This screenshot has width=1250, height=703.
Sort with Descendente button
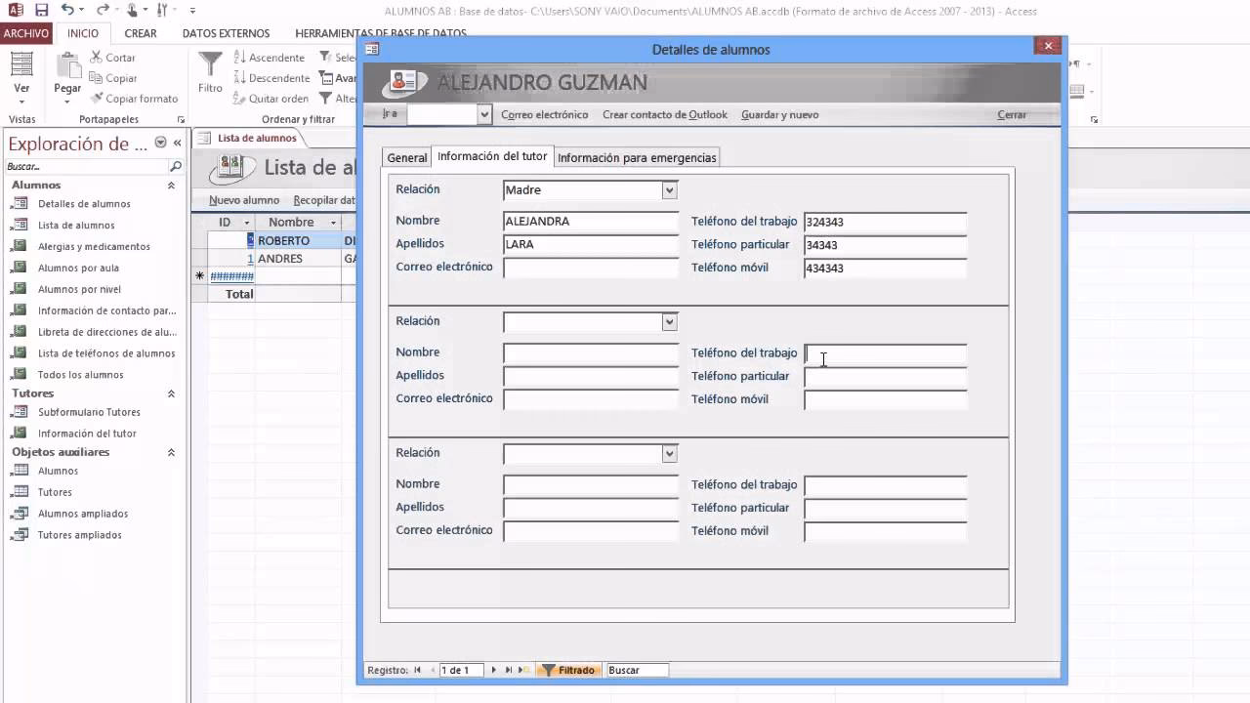click(271, 78)
